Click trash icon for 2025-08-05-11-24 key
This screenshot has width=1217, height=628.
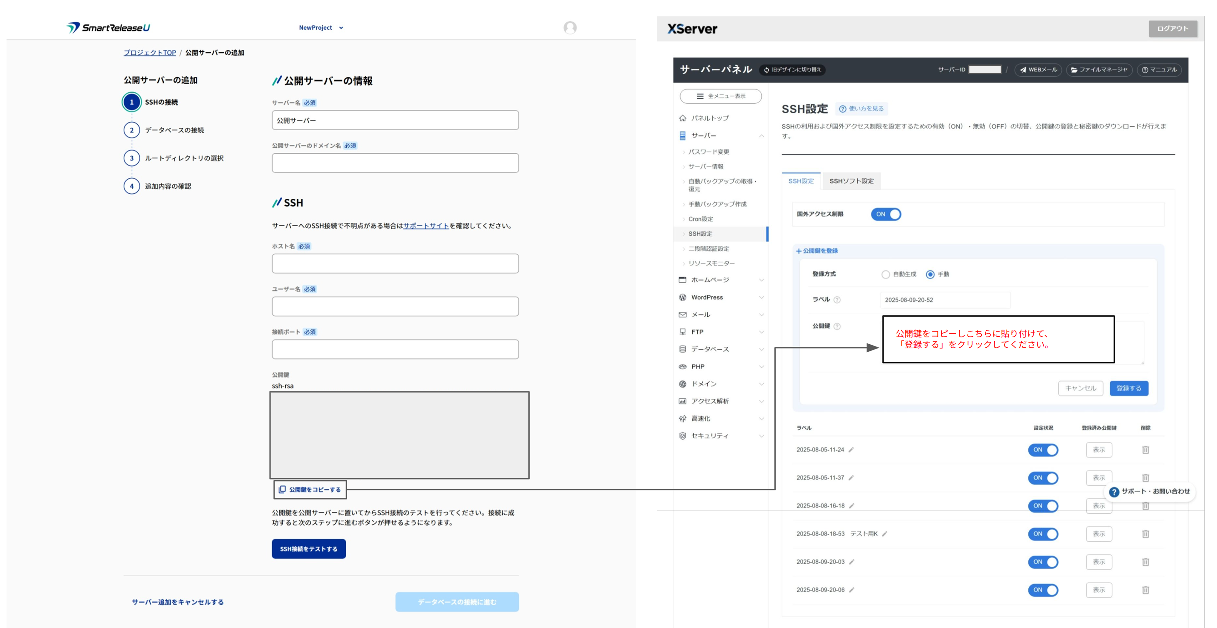1145,450
